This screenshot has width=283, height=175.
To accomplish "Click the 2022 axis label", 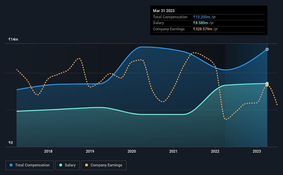I will [215, 151].
